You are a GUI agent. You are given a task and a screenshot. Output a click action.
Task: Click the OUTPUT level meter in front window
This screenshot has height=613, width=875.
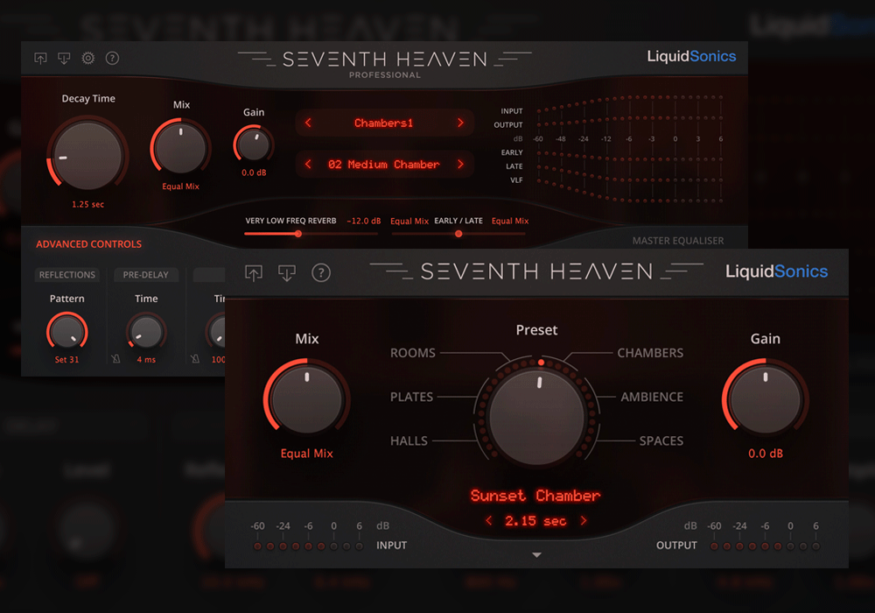point(765,546)
